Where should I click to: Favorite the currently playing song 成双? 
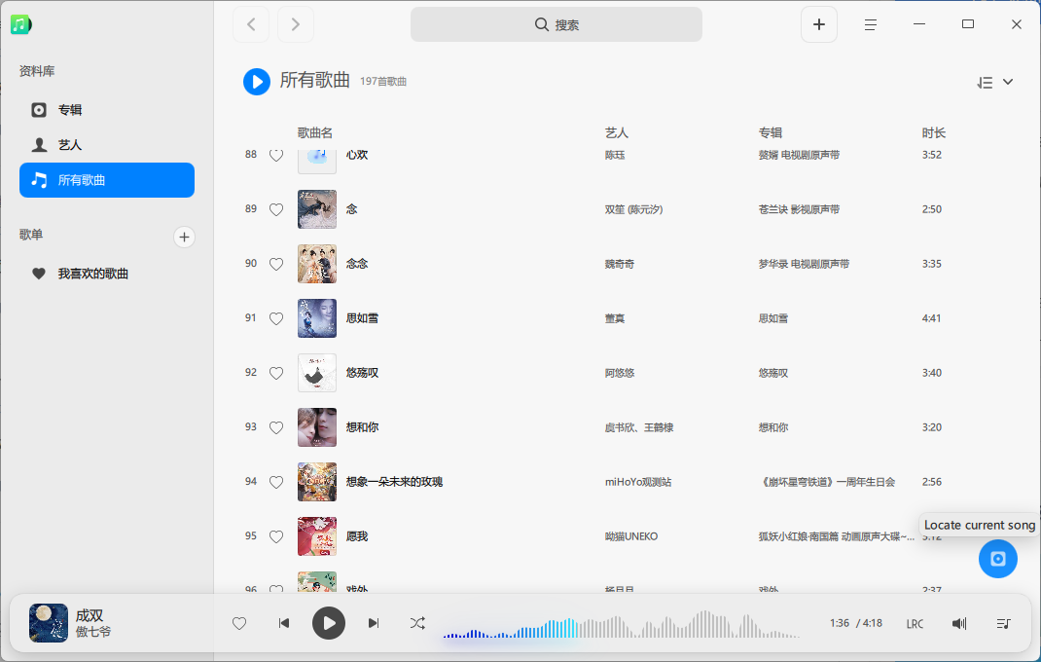pyautogui.click(x=239, y=623)
